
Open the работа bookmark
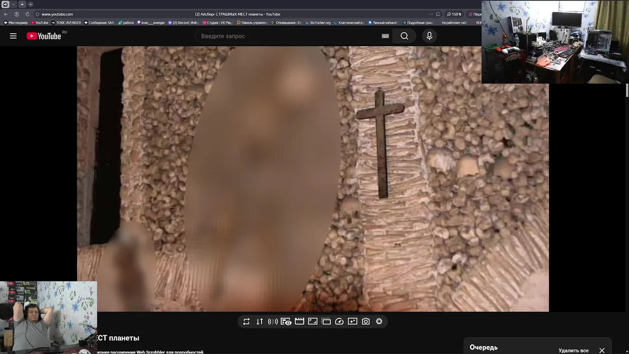[x=126, y=23]
